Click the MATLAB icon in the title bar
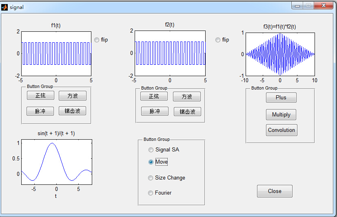 [4, 7]
